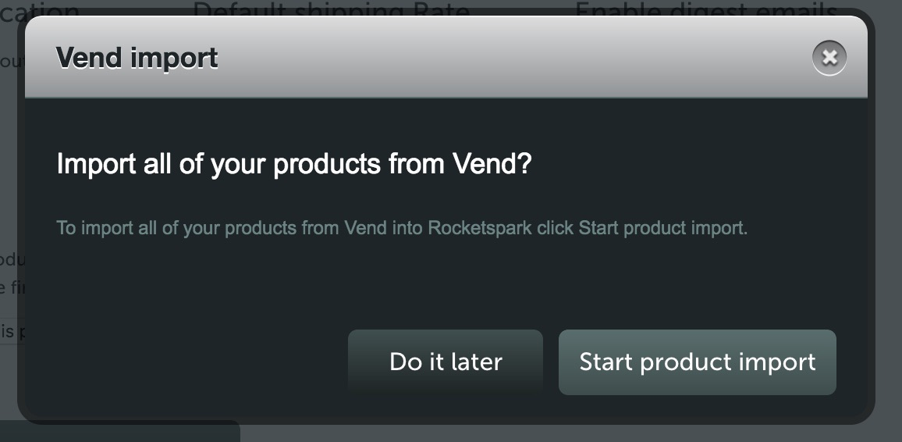Click the dimmed Default shipping Rate heading
This screenshot has height=442, width=902.
(x=332, y=8)
